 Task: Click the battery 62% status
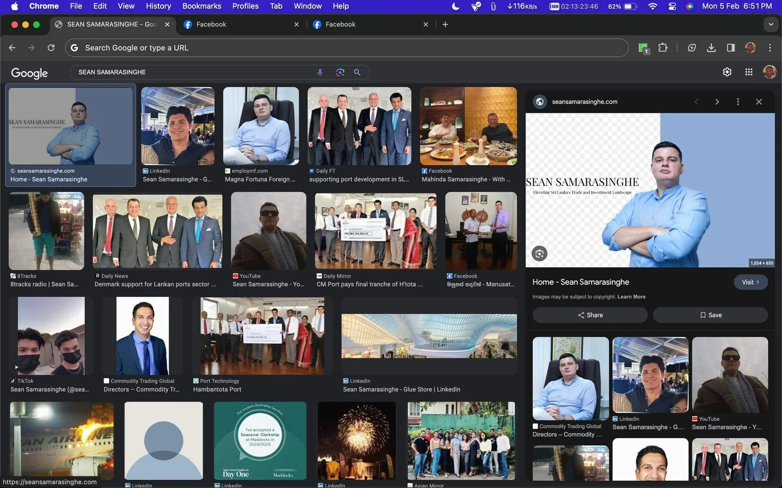[622, 6]
